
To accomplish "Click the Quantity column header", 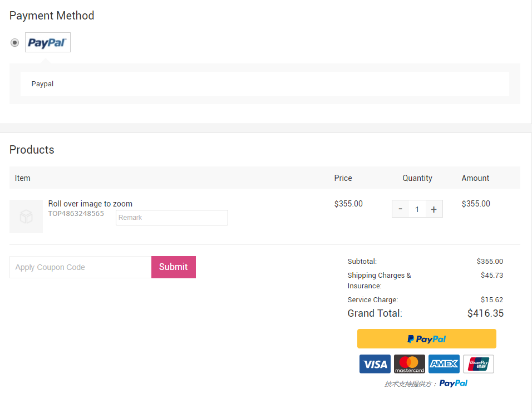I will click(x=417, y=178).
